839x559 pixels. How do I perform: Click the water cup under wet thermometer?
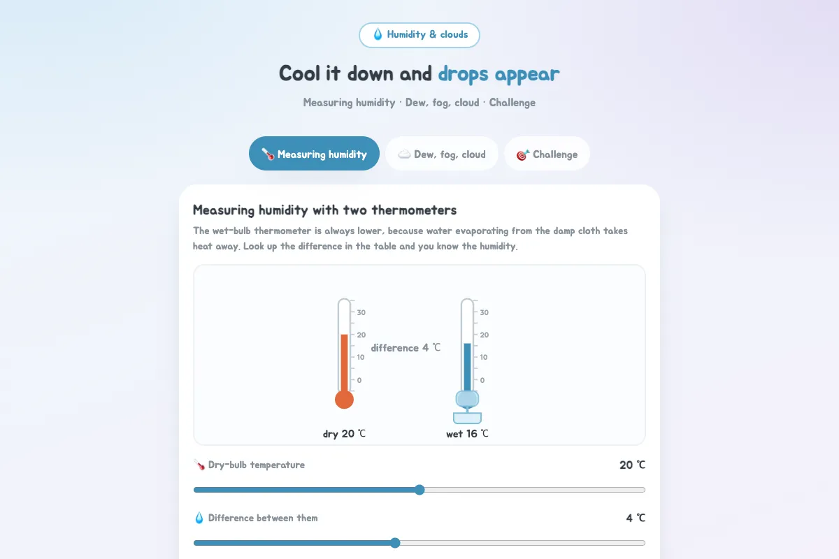[x=467, y=418]
